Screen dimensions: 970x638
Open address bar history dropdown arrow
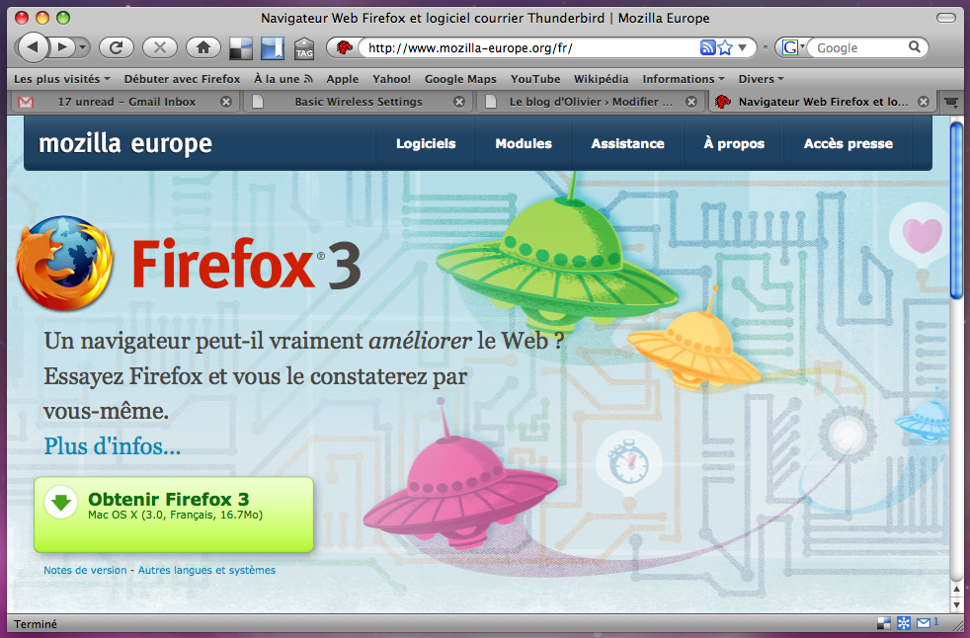tap(743, 47)
